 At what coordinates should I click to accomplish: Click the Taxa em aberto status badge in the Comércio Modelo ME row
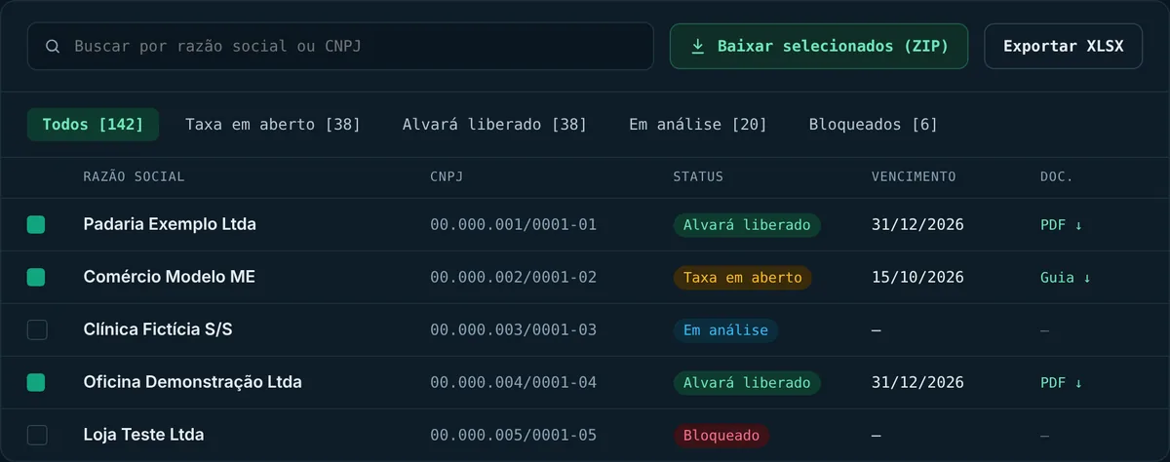743,277
